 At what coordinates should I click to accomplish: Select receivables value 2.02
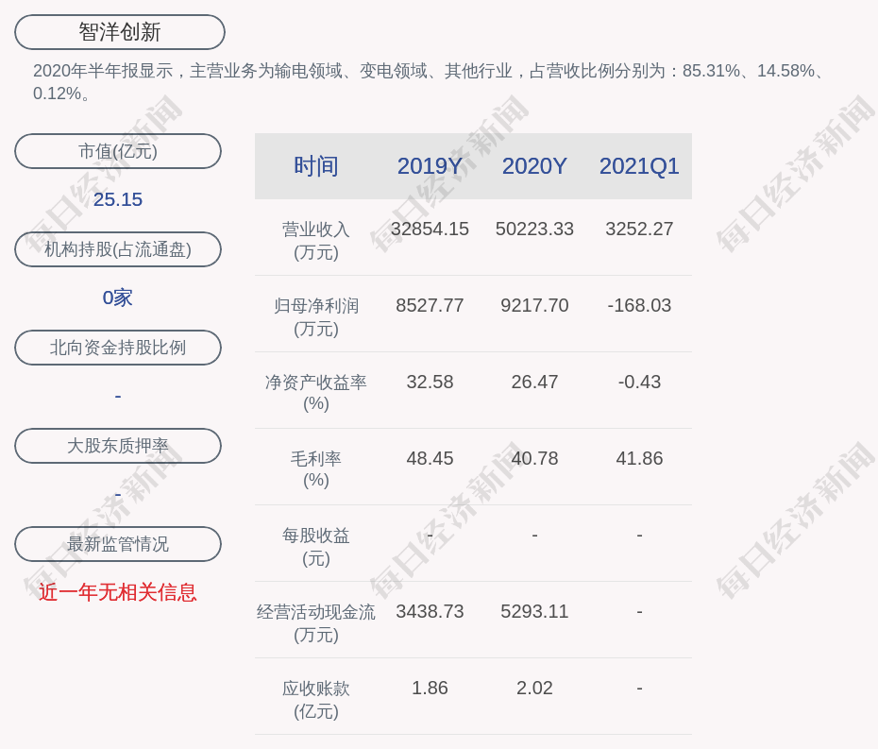point(534,688)
